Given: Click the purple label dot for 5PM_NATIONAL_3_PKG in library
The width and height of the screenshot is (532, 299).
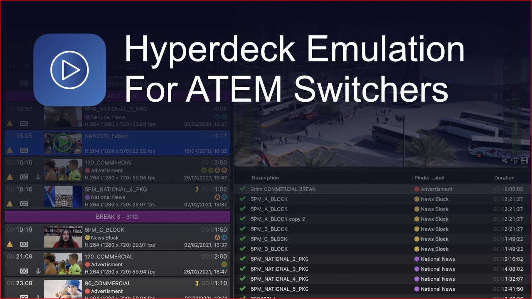Looking at the screenshot, I should tap(417, 269).
